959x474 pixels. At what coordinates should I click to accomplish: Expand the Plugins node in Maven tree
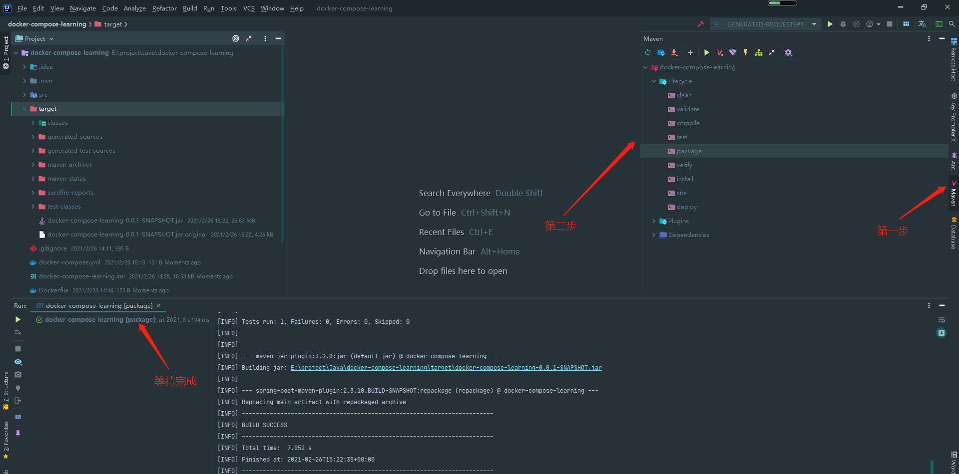click(x=654, y=221)
